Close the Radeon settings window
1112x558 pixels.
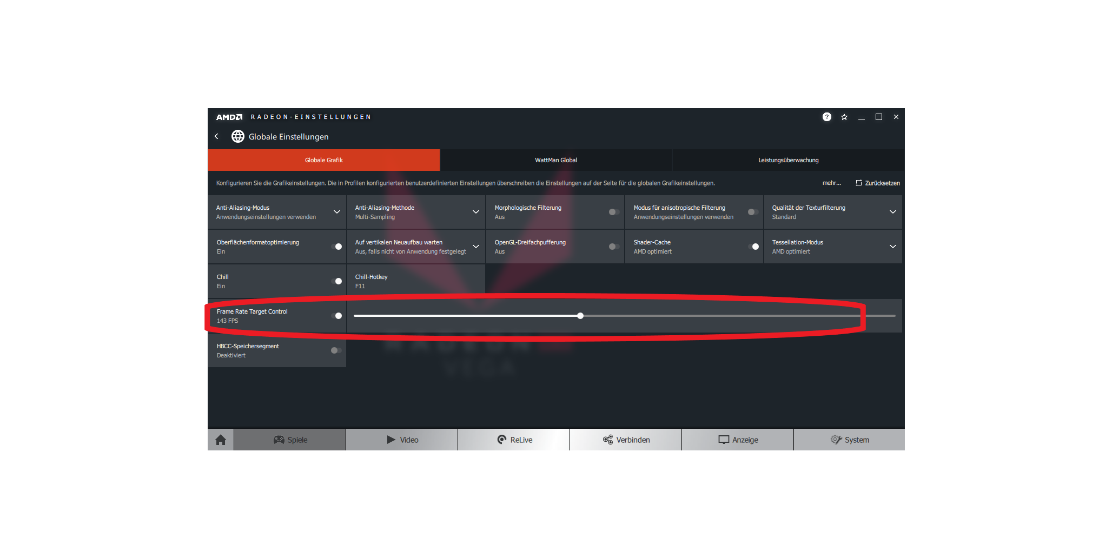coord(896,117)
